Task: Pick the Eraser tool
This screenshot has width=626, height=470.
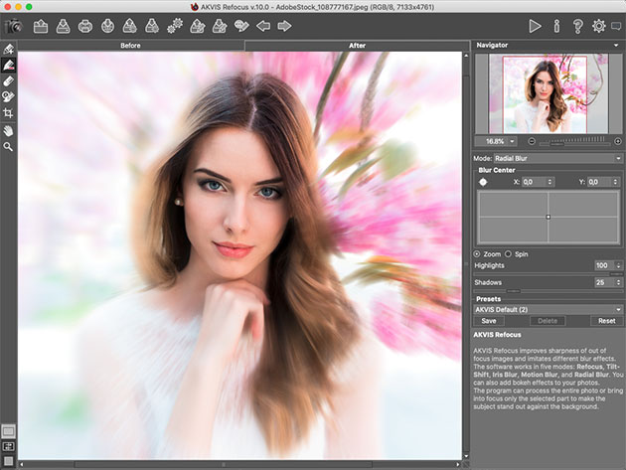Action: coord(9,80)
